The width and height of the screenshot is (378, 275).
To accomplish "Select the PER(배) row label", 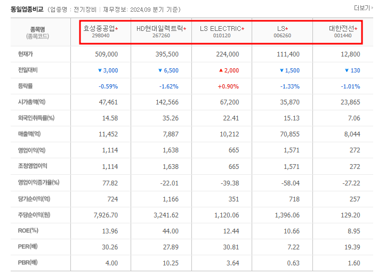I will (x=28, y=247).
